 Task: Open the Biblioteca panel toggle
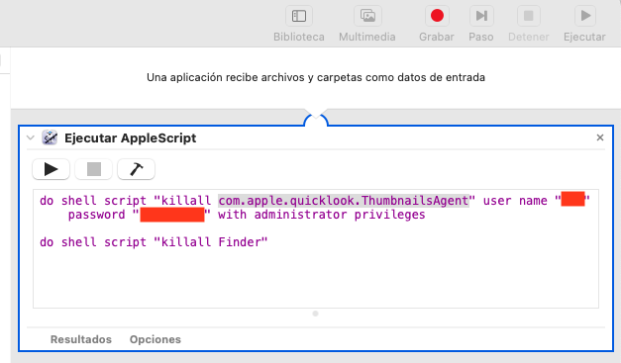[x=299, y=16]
